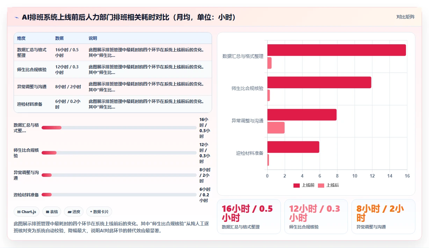Click the 迎检材料准备 chart axis label
Screen dimensions: 429x248
pos(249,153)
